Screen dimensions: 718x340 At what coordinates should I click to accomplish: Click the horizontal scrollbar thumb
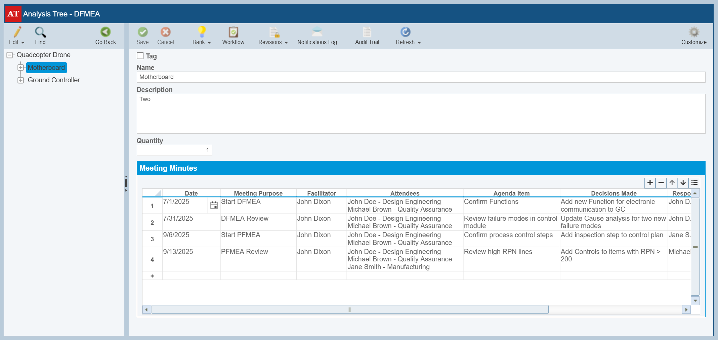coord(350,309)
